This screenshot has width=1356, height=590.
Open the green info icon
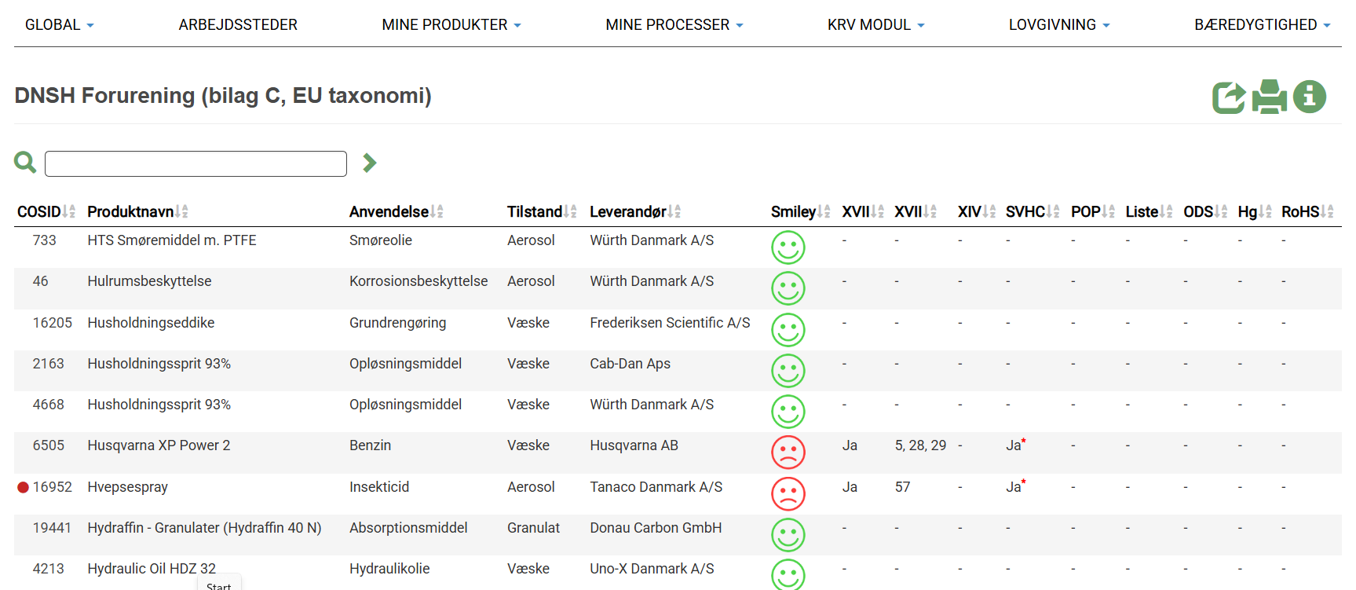point(1309,97)
